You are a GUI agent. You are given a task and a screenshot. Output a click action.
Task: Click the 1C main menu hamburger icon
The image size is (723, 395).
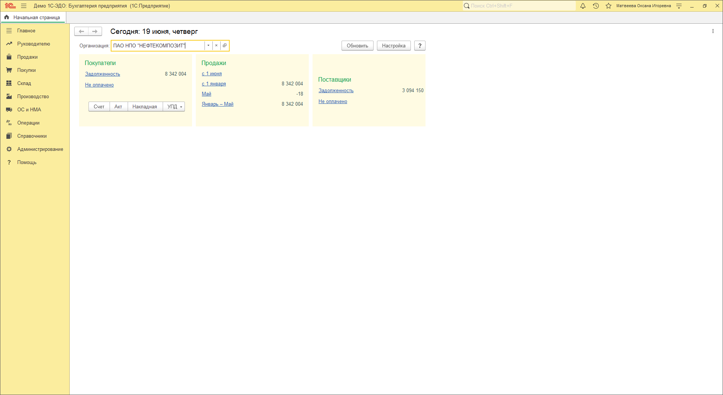[24, 6]
